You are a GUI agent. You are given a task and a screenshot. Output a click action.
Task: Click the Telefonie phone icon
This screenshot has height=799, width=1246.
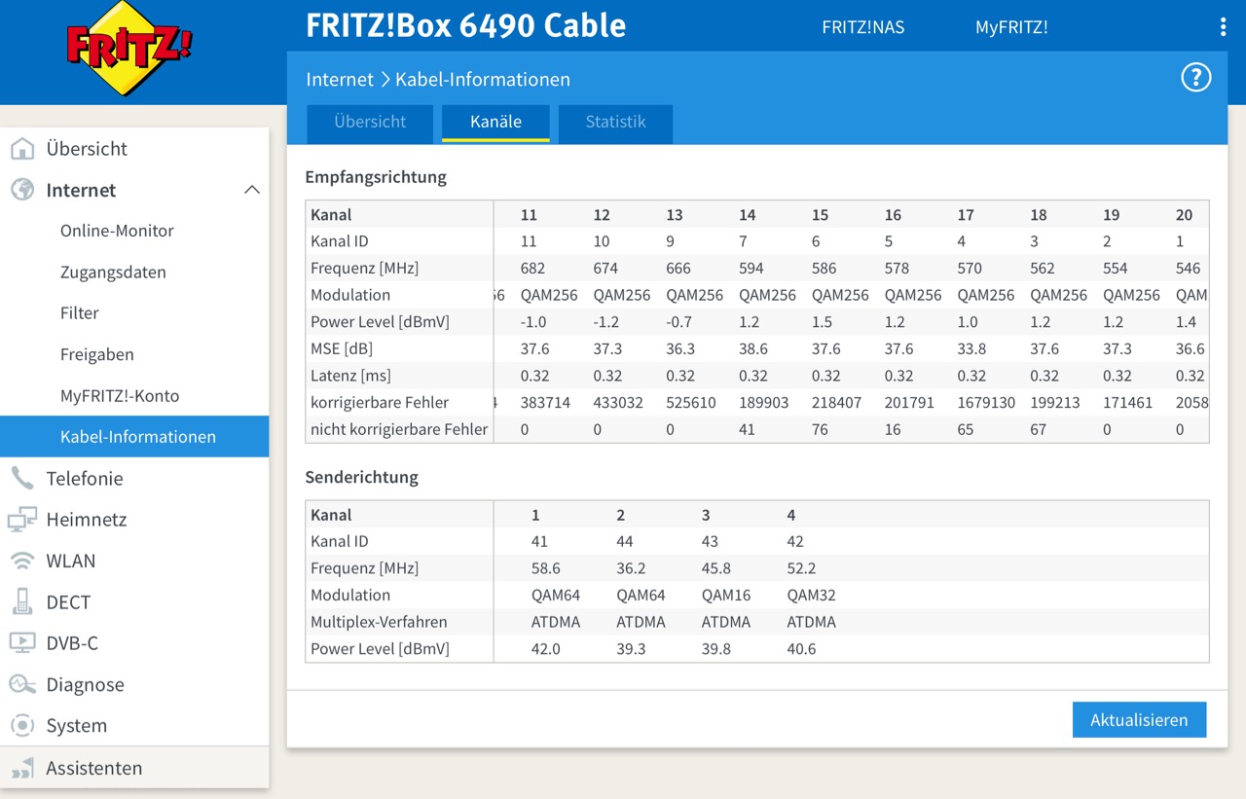(x=21, y=478)
